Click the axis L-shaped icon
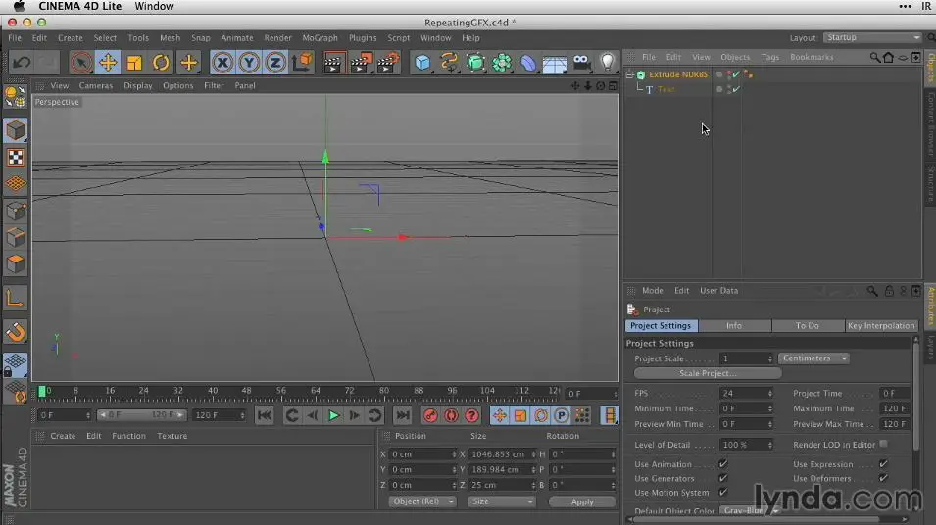This screenshot has height=525, width=936. (x=16, y=299)
